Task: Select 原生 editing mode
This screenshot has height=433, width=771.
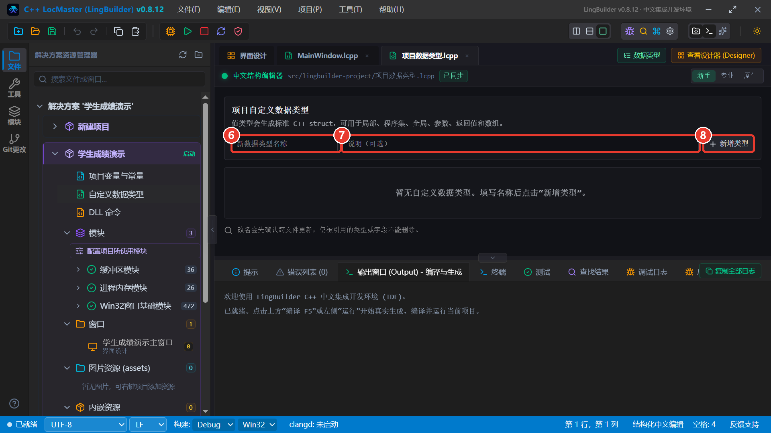Action: tap(751, 75)
